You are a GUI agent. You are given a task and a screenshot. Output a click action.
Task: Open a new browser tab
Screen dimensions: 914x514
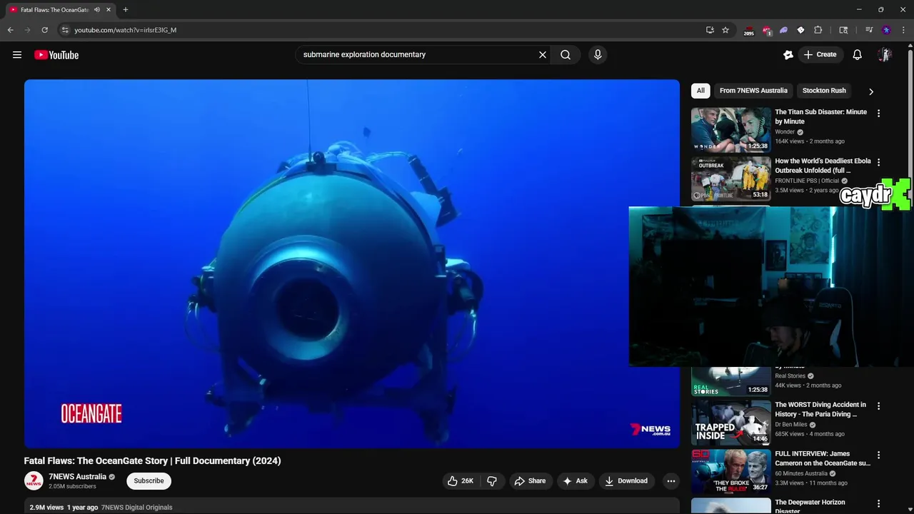pyautogui.click(x=126, y=10)
